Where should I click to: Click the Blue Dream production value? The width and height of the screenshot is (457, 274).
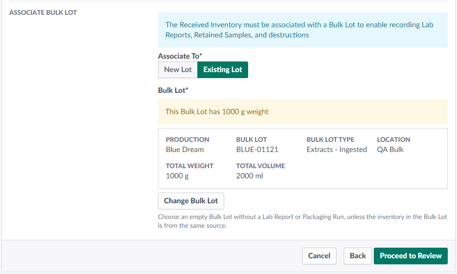pos(185,149)
